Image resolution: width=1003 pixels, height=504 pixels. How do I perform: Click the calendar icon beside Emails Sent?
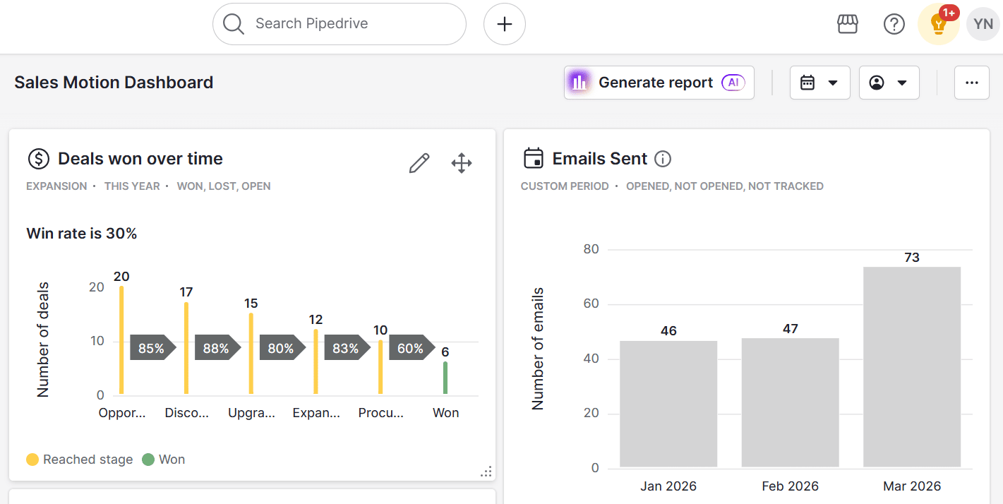(534, 158)
